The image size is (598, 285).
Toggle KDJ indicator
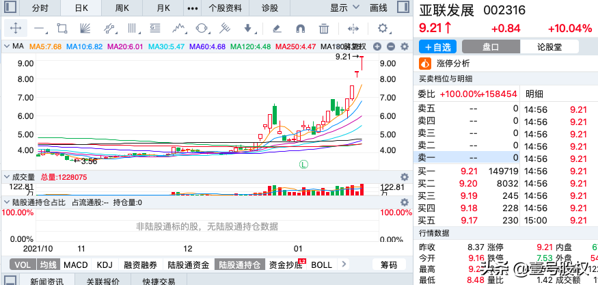pyautogui.click(x=105, y=264)
